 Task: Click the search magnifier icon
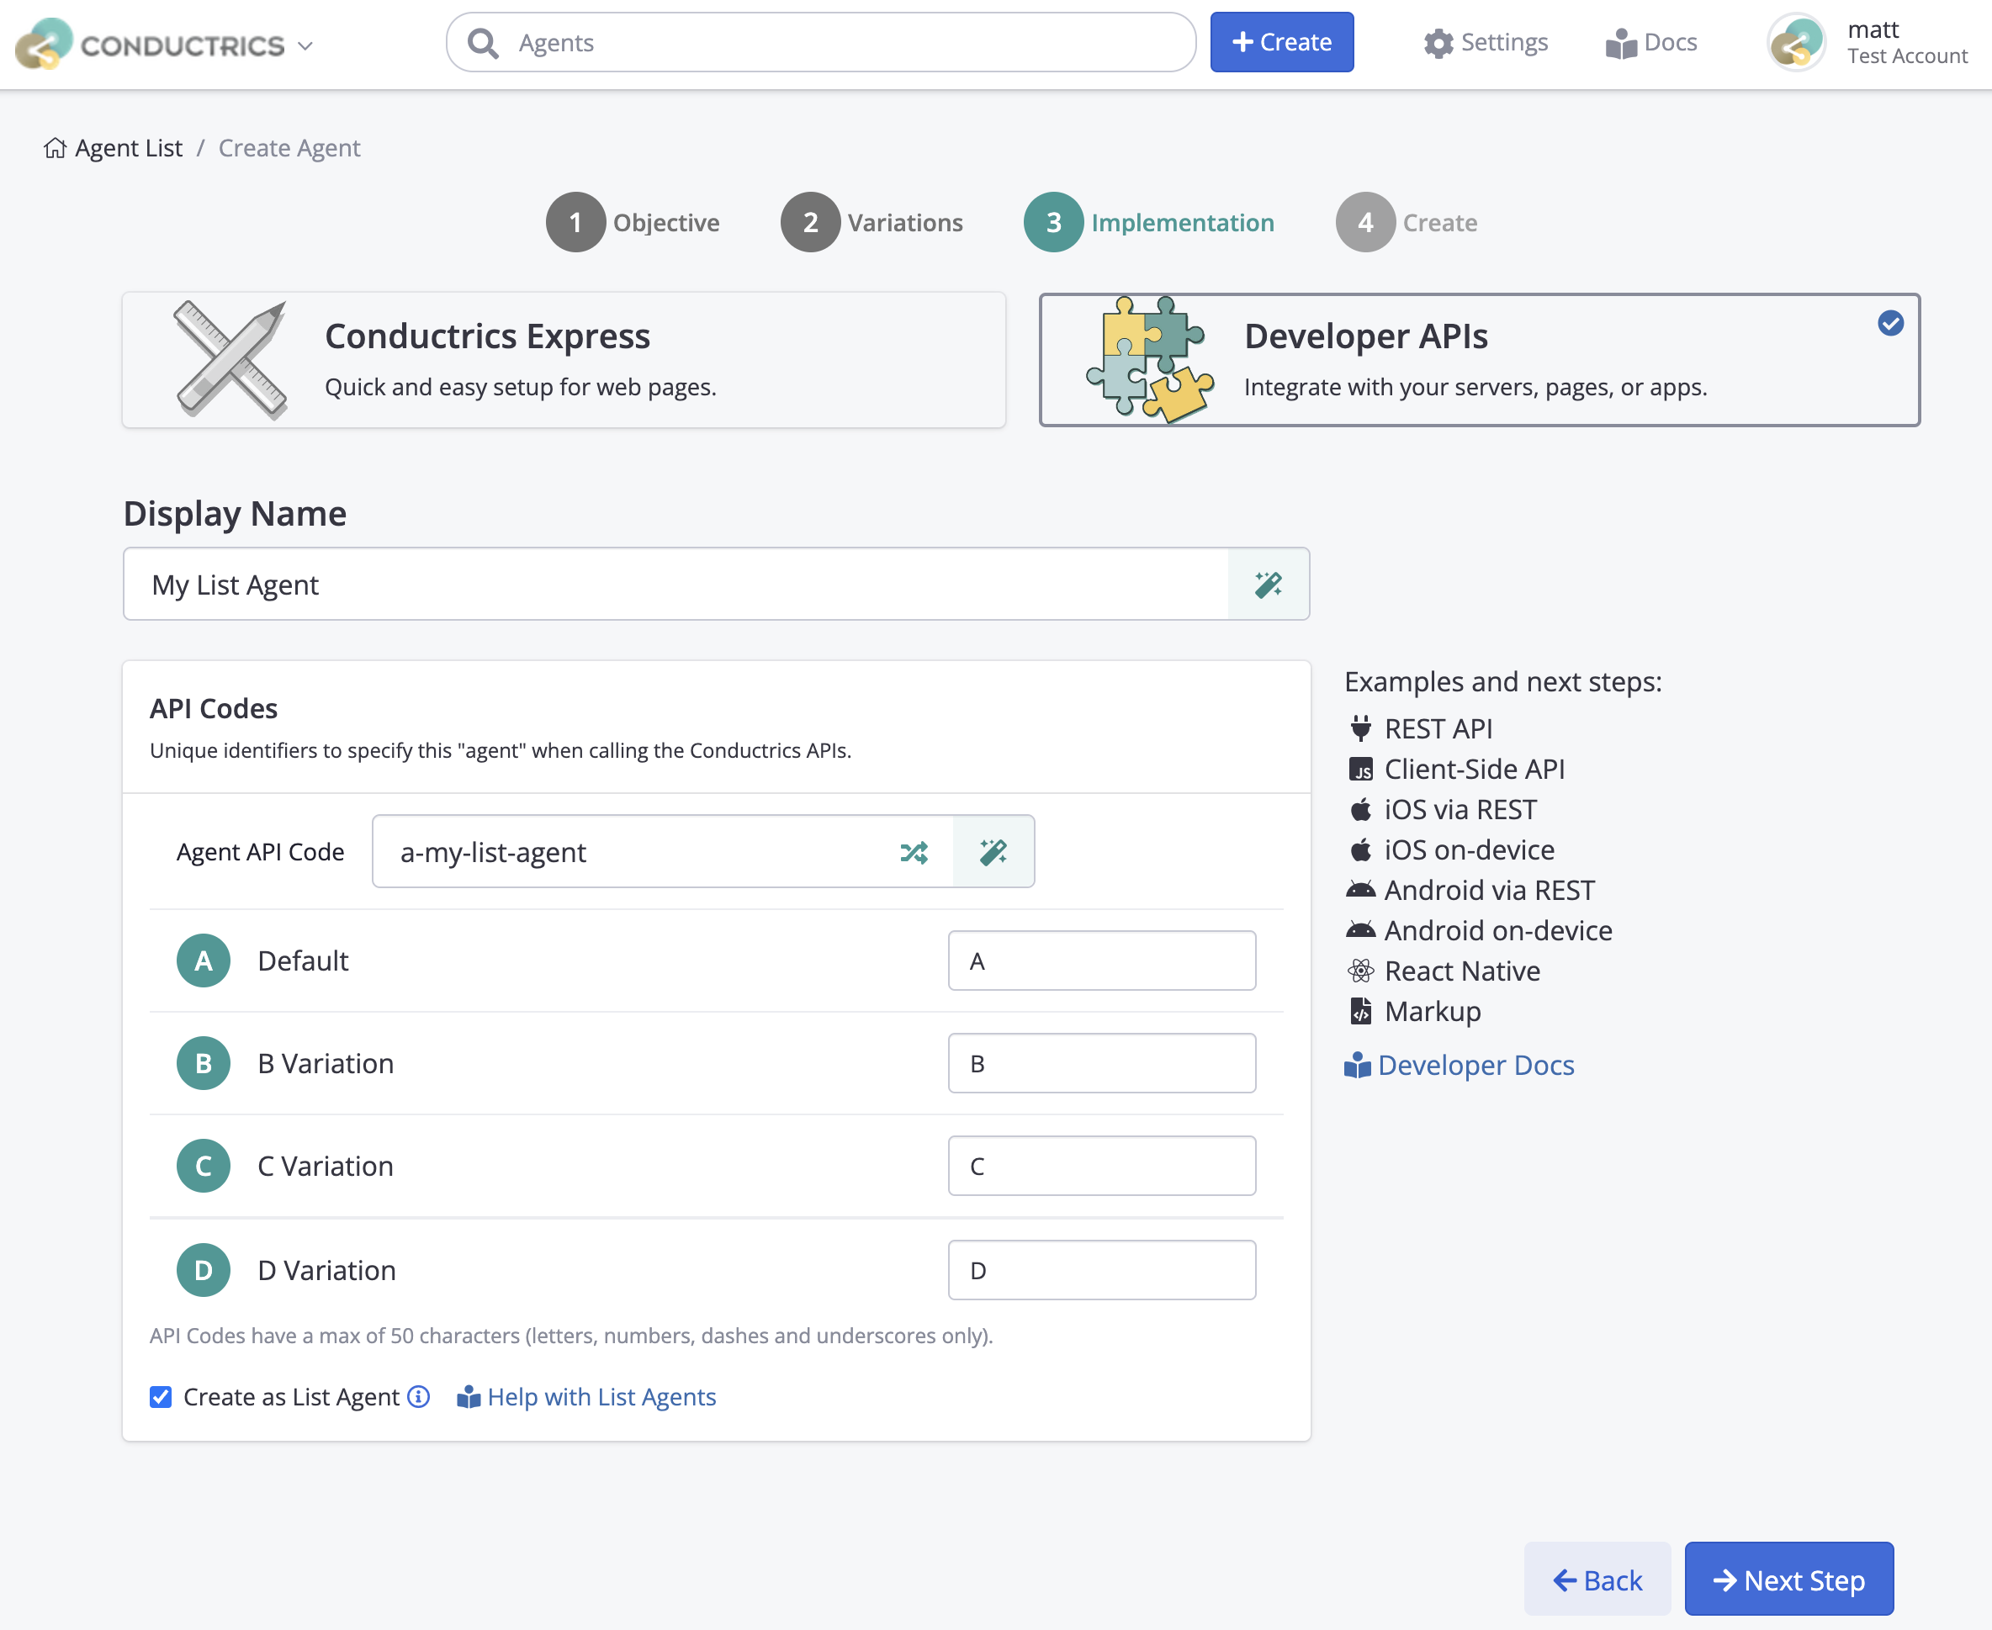click(483, 42)
